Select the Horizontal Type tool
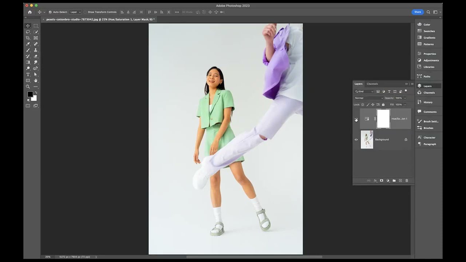 (x=28, y=75)
